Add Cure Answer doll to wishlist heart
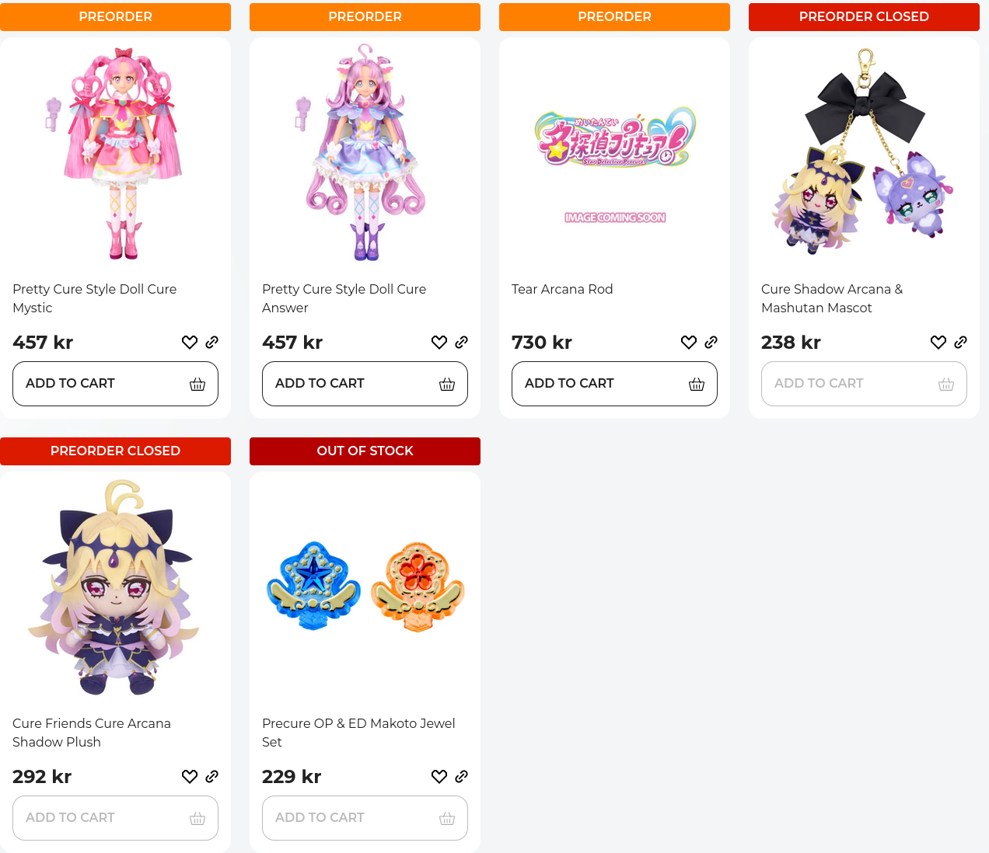 pos(439,343)
